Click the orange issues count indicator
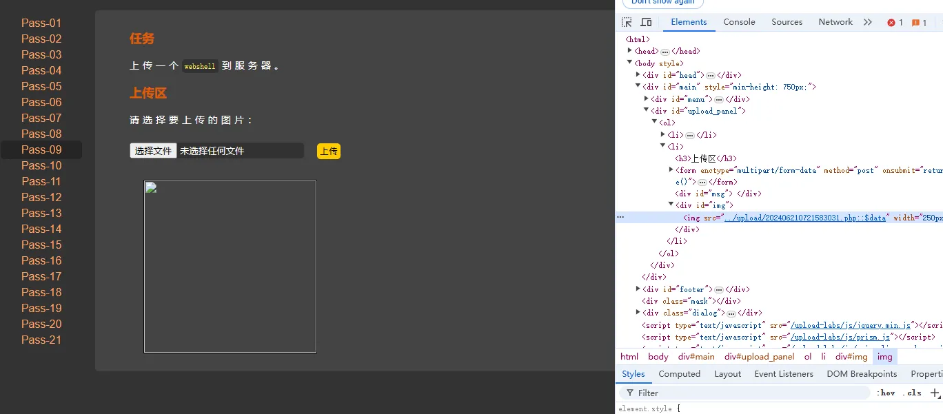 [919, 23]
